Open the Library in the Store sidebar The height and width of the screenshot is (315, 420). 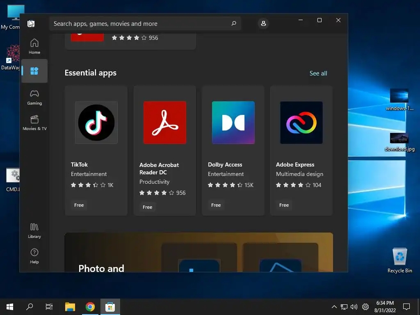tap(34, 231)
